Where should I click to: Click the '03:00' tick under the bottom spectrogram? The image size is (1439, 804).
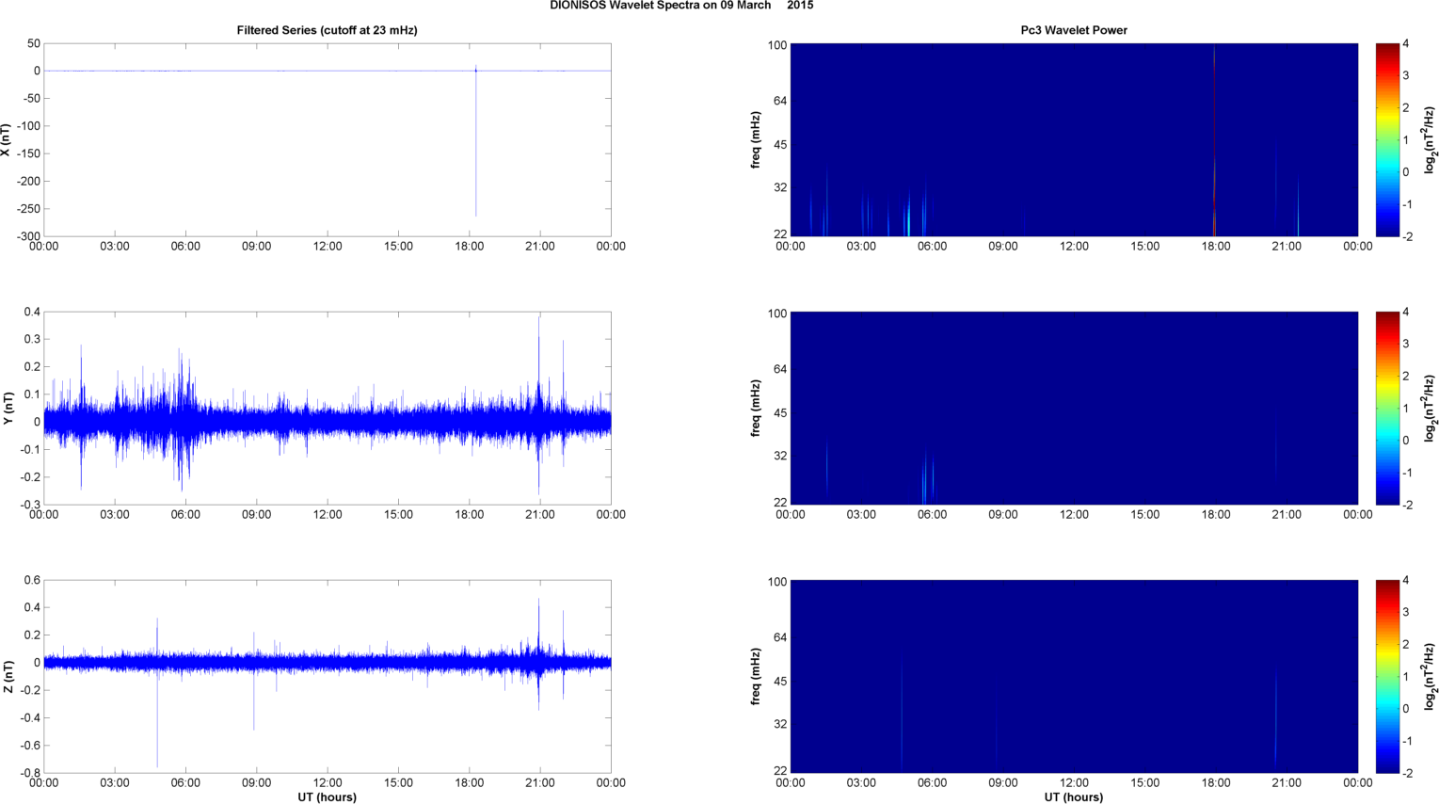pos(861,783)
